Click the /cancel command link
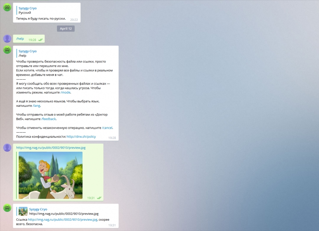The height and width of the screenshot is (231, 319). pos(107,128)
